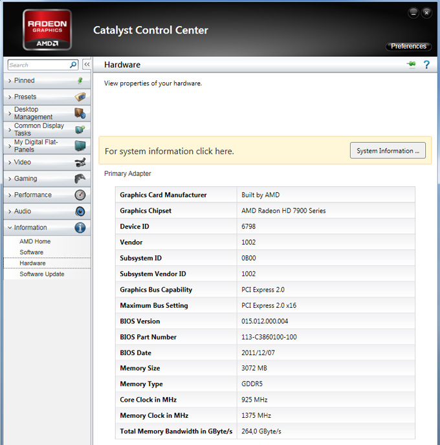Expand the Audio section

pos(47,212)
